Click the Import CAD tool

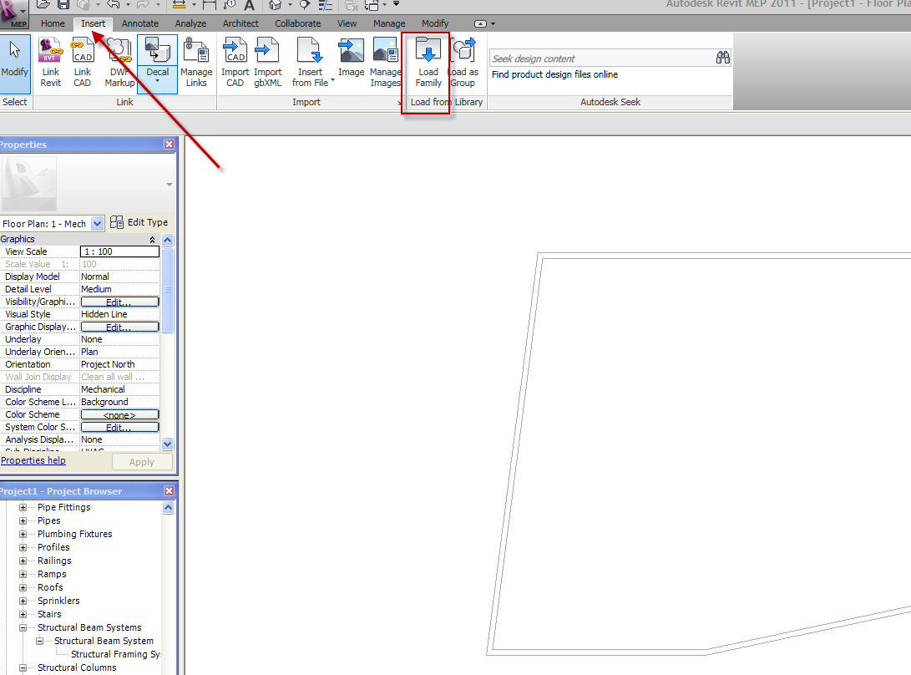[x=235, y=62]
